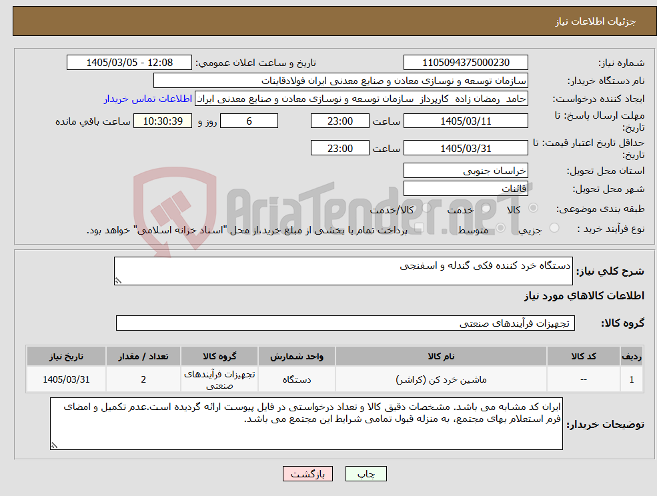Click the response deadline time 23:00 field
This screenshot has width=657, height=496.
coord(340,121)
